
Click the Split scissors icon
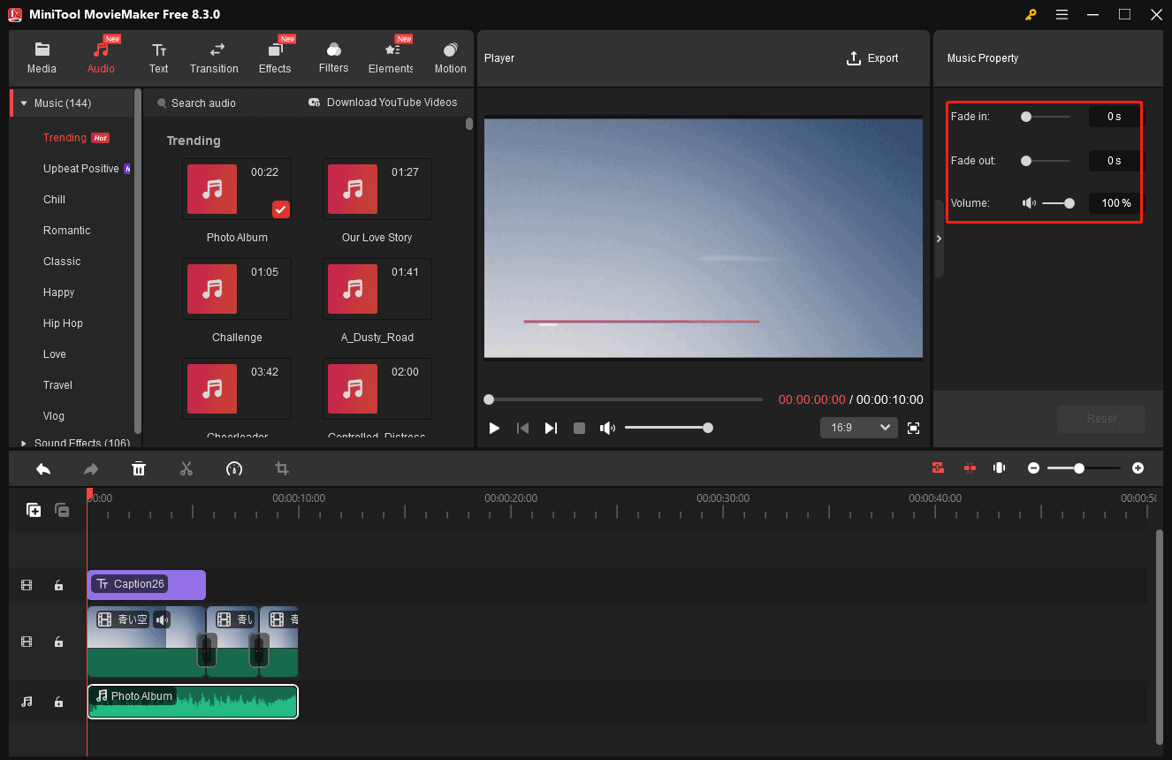tap(186, 468)
